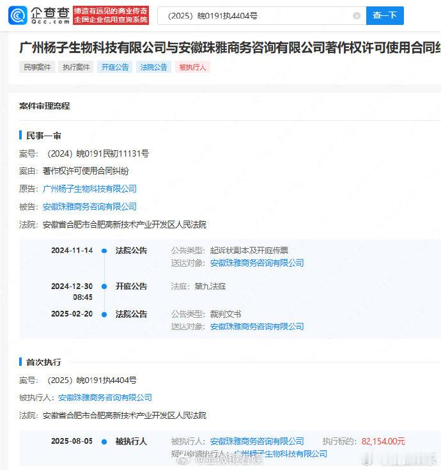The width and height of the screenshot is (441, 470).
Task: Click the 首次执行 section heading
Action: (x=43, y=362)
